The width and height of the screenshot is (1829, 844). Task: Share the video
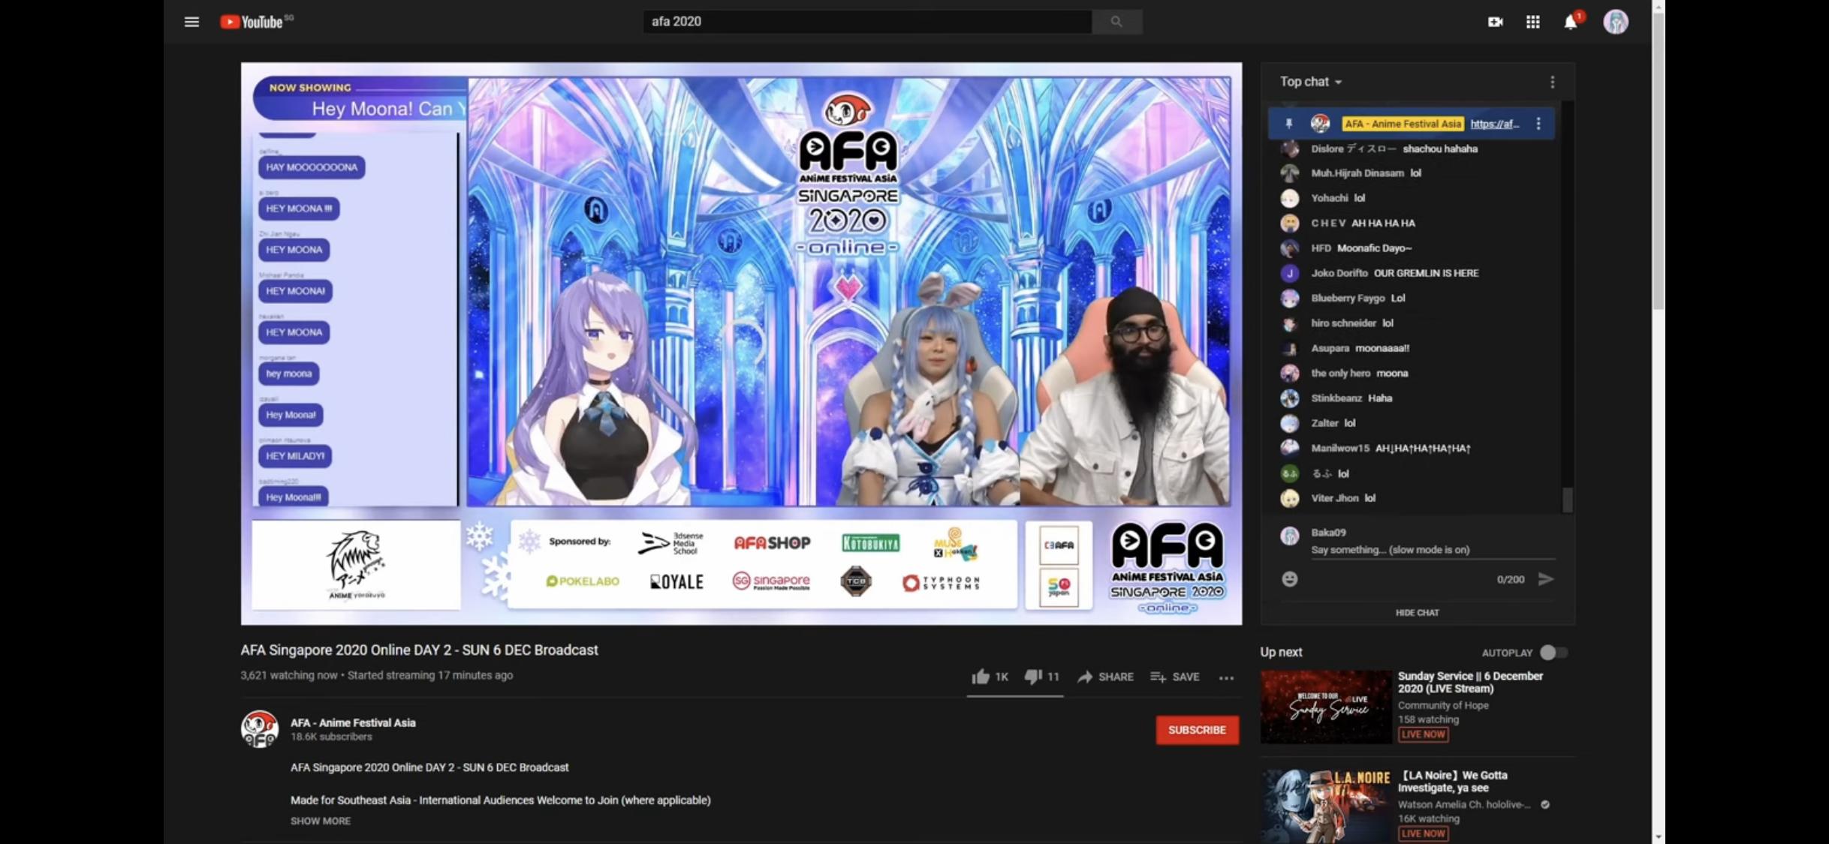(x=1105, y=677)
